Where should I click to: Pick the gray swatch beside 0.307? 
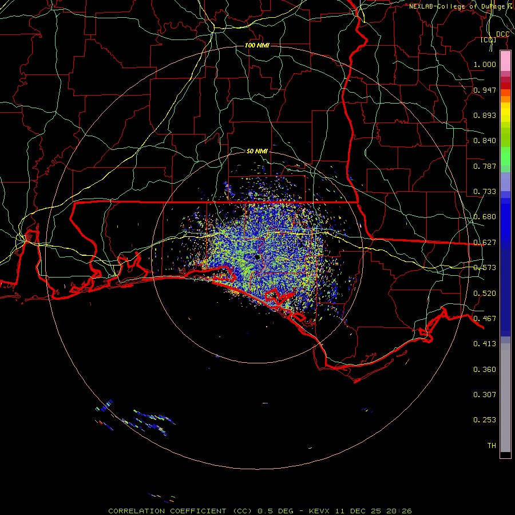505,398
